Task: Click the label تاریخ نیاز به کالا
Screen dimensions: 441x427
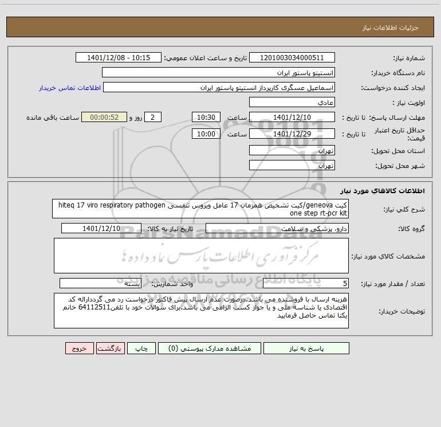Action: [171, 229]
